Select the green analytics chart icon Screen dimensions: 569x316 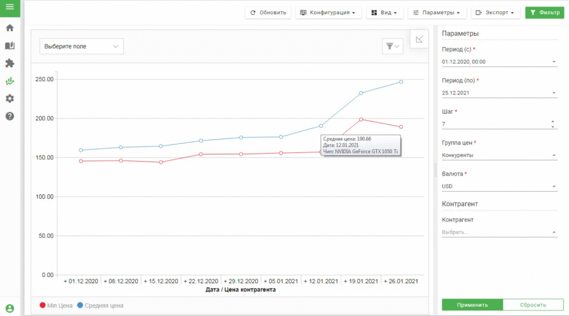point(9,81)
